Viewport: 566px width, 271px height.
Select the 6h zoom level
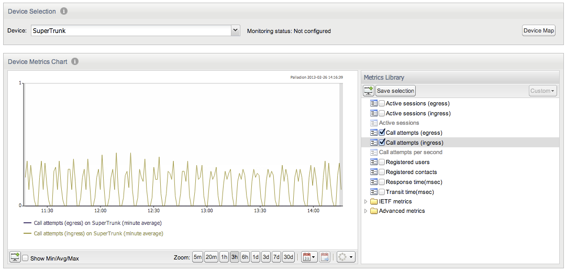[245, 257]
